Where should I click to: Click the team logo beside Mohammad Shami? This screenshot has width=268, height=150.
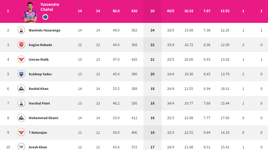21,118
